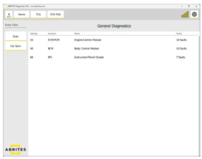Select address 10 row cell

(x=32, y=40)
